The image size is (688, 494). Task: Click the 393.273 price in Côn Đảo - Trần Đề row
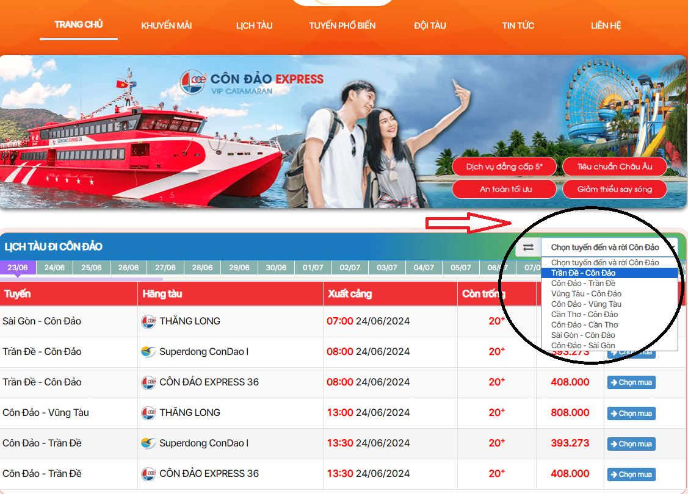click(570, 443)
